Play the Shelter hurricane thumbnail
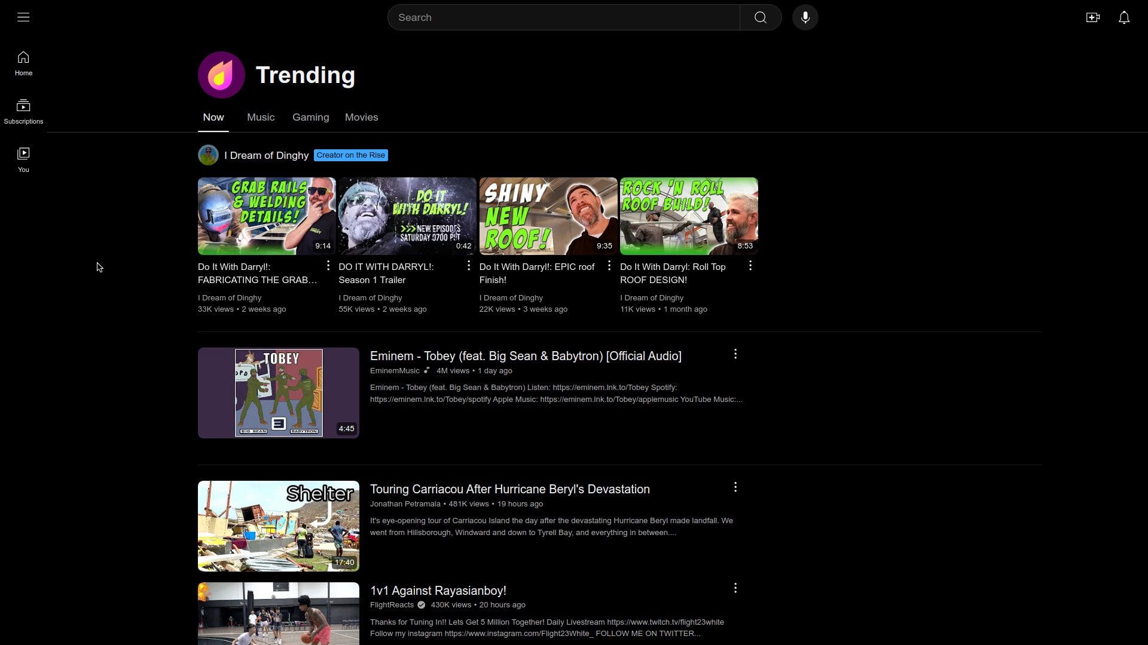The width and height of the screenshot is (1148, 645). tap(279, 526)
